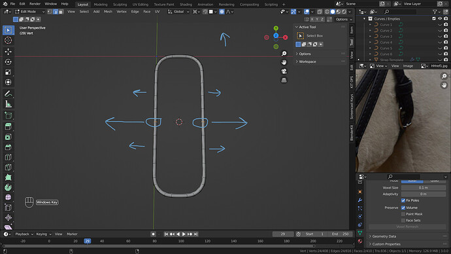Click the outliner search field
The height and width of the screenshot is (254, 451).
click(x=400, y=12)
